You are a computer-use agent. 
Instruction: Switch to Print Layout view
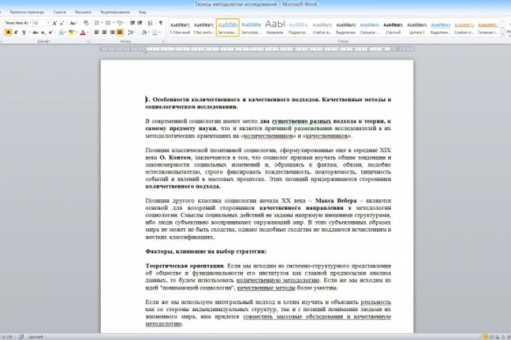coord(485,336)
